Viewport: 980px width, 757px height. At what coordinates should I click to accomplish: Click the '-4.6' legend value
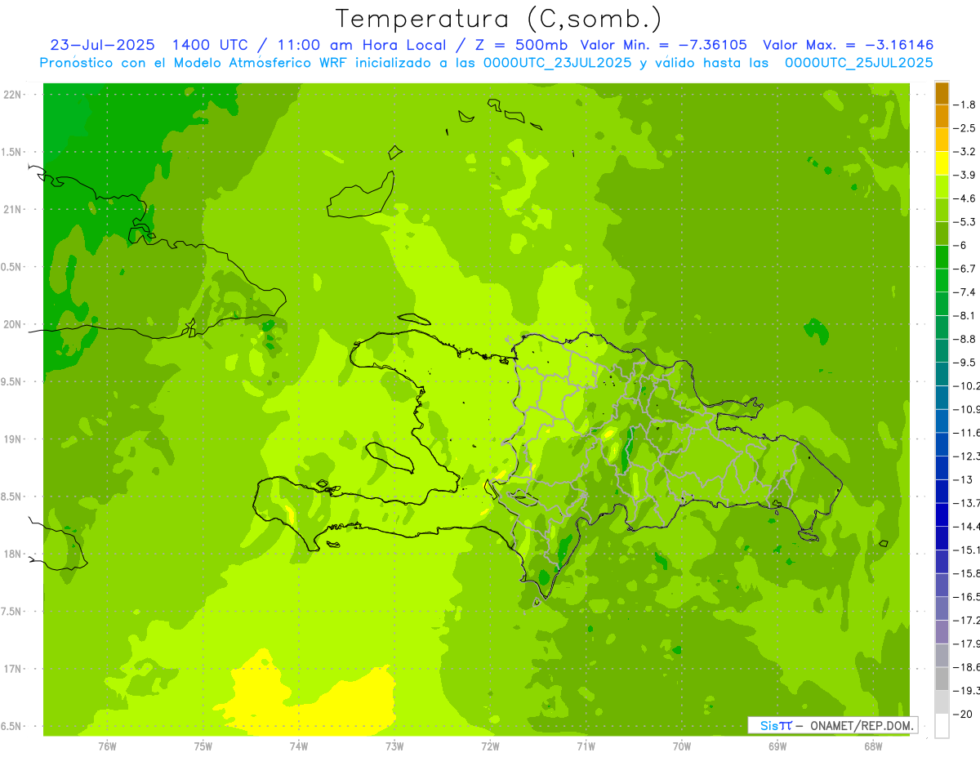(965, 198)
